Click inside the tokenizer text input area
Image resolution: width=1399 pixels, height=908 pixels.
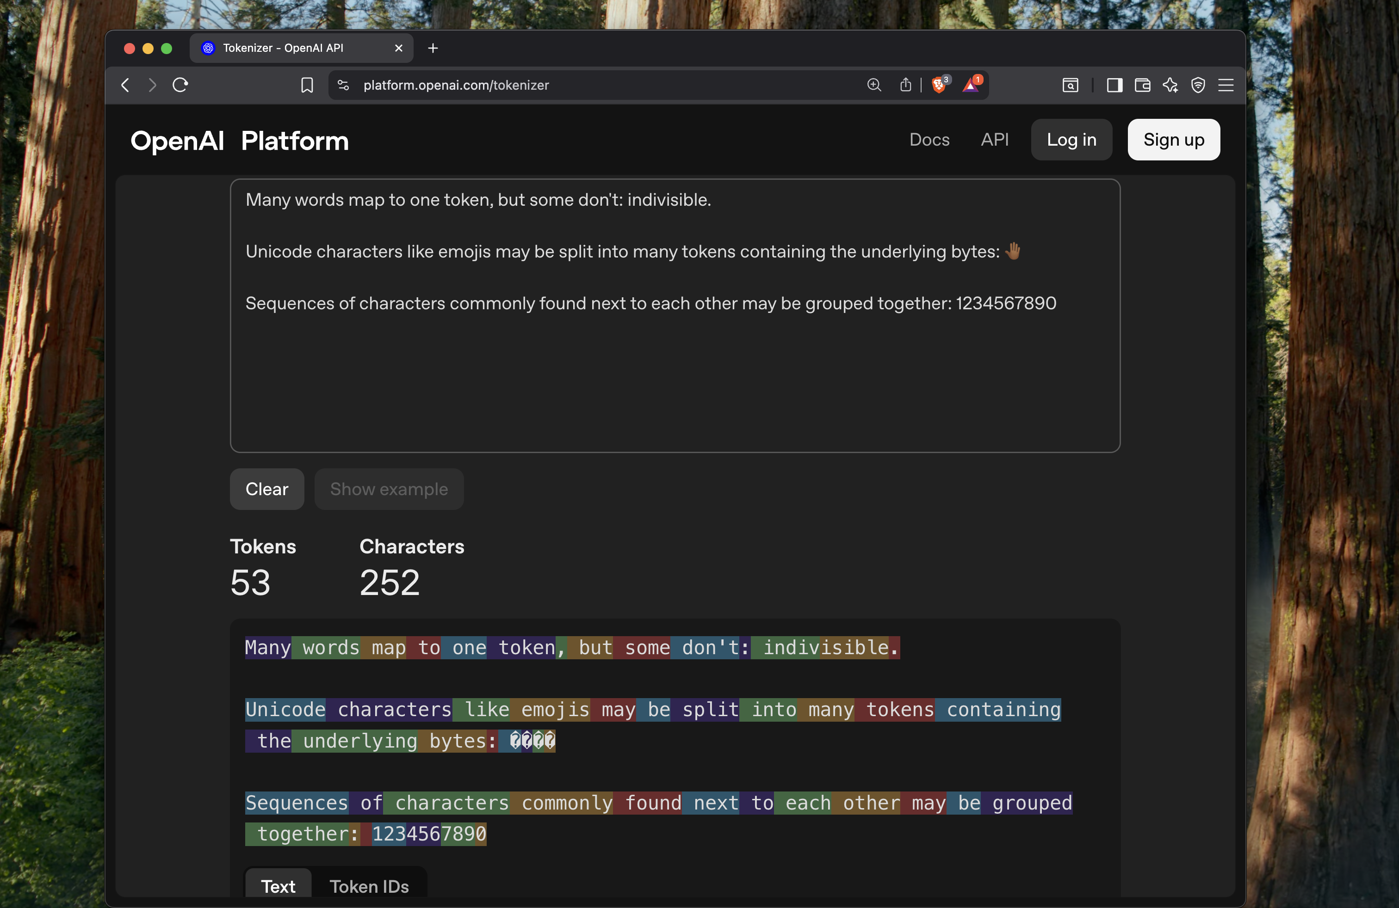point(674,376)
